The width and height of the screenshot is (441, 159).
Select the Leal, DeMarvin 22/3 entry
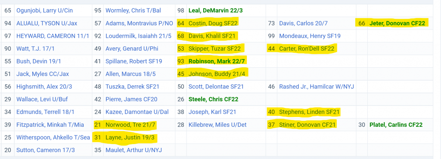pos(216,11)
